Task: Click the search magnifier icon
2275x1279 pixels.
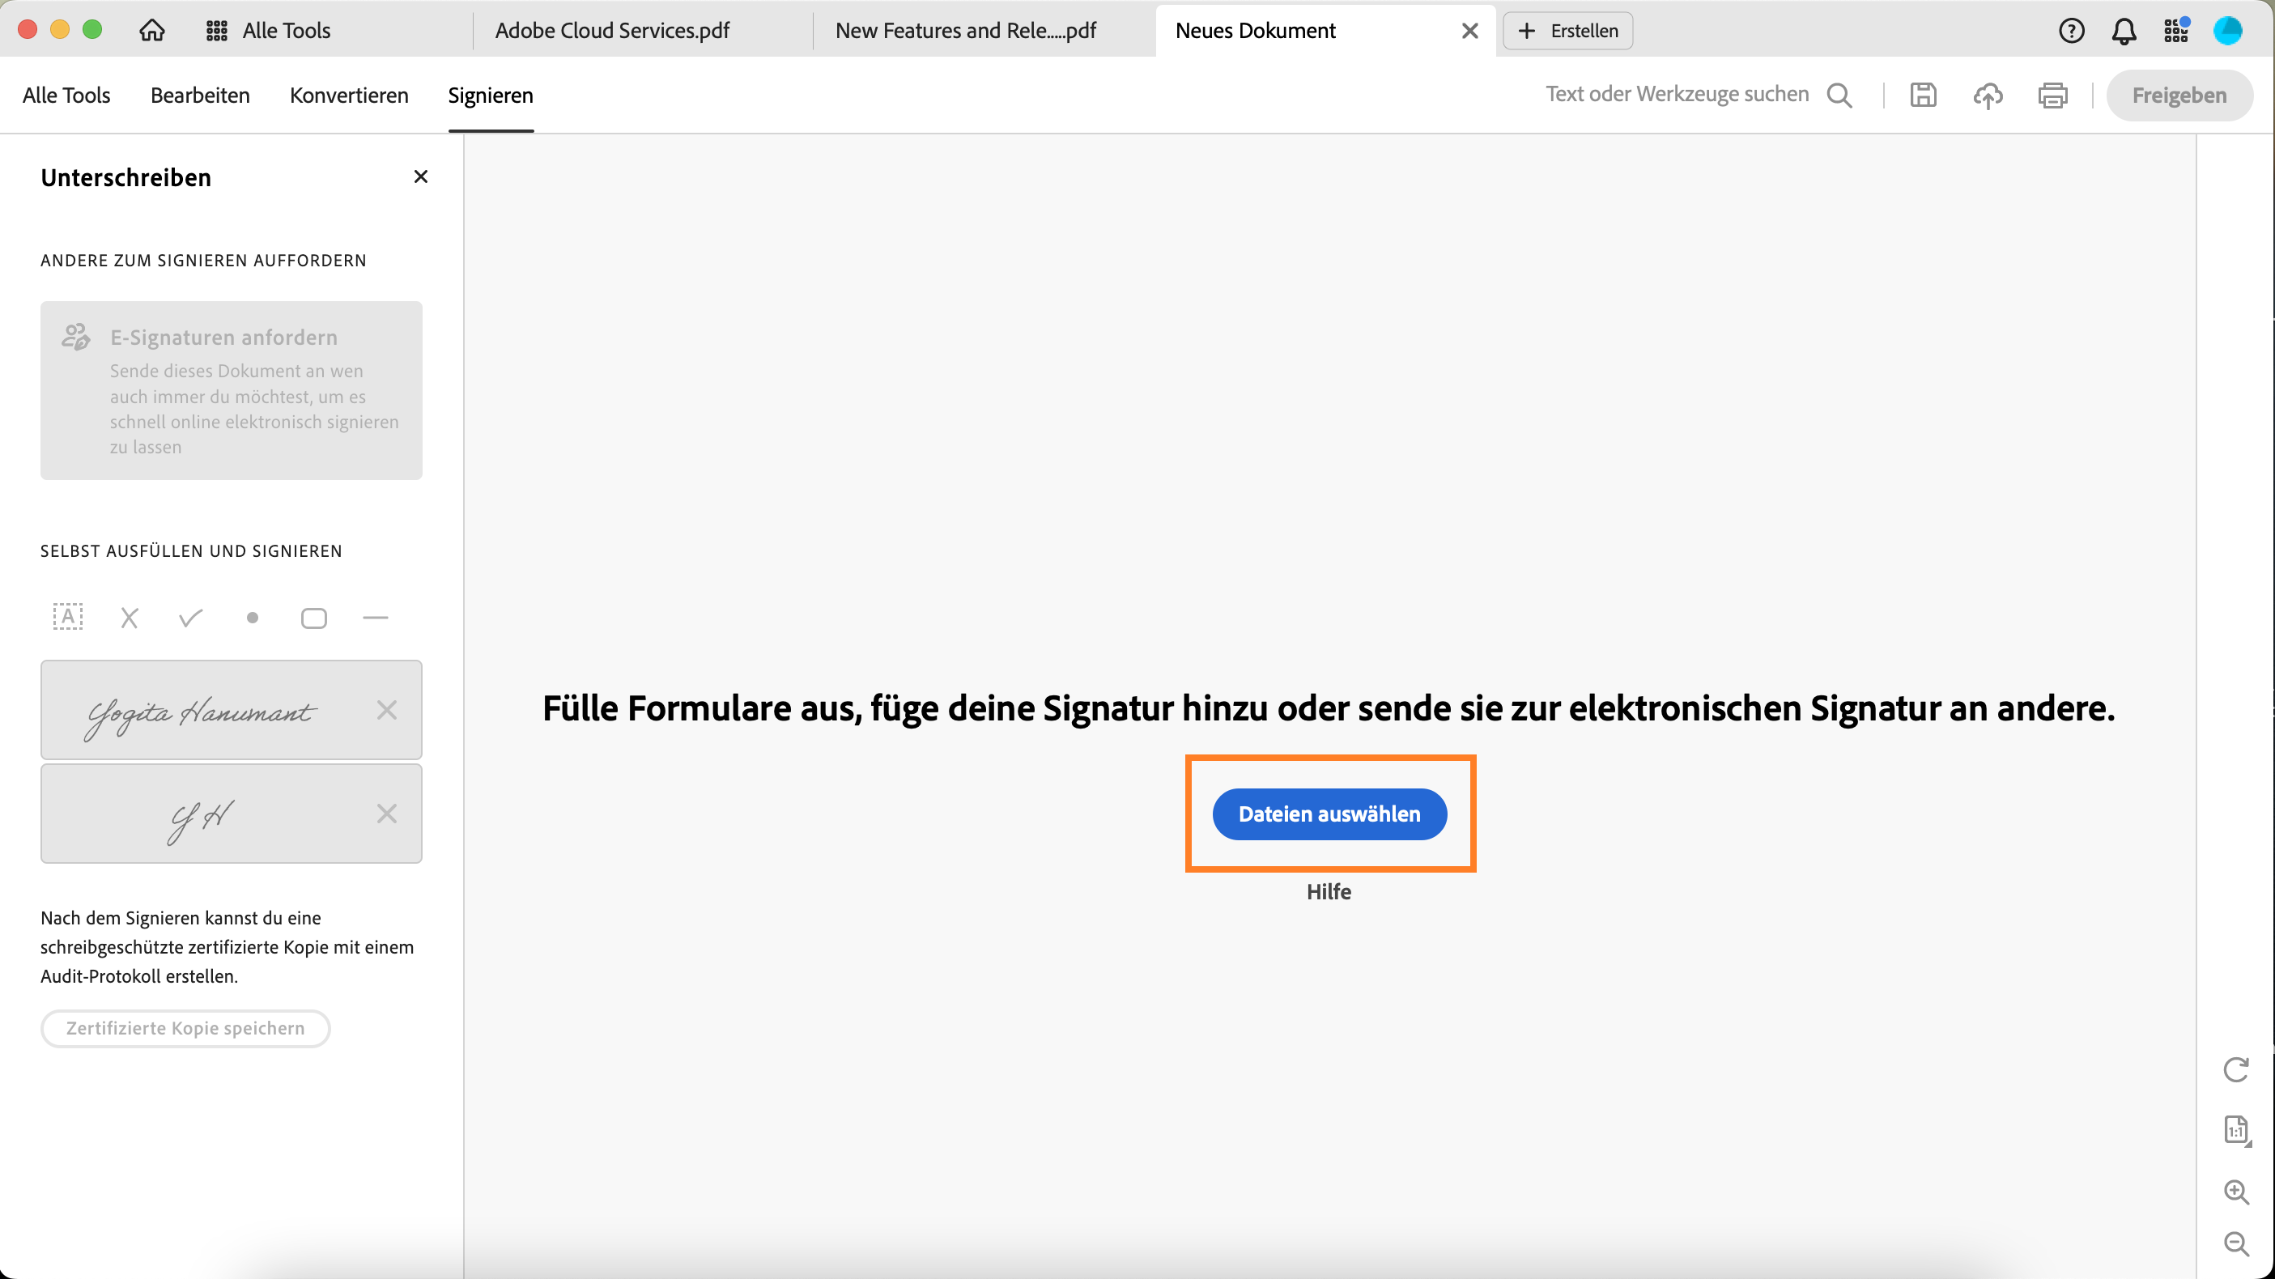Action: tap(1839, 95)
